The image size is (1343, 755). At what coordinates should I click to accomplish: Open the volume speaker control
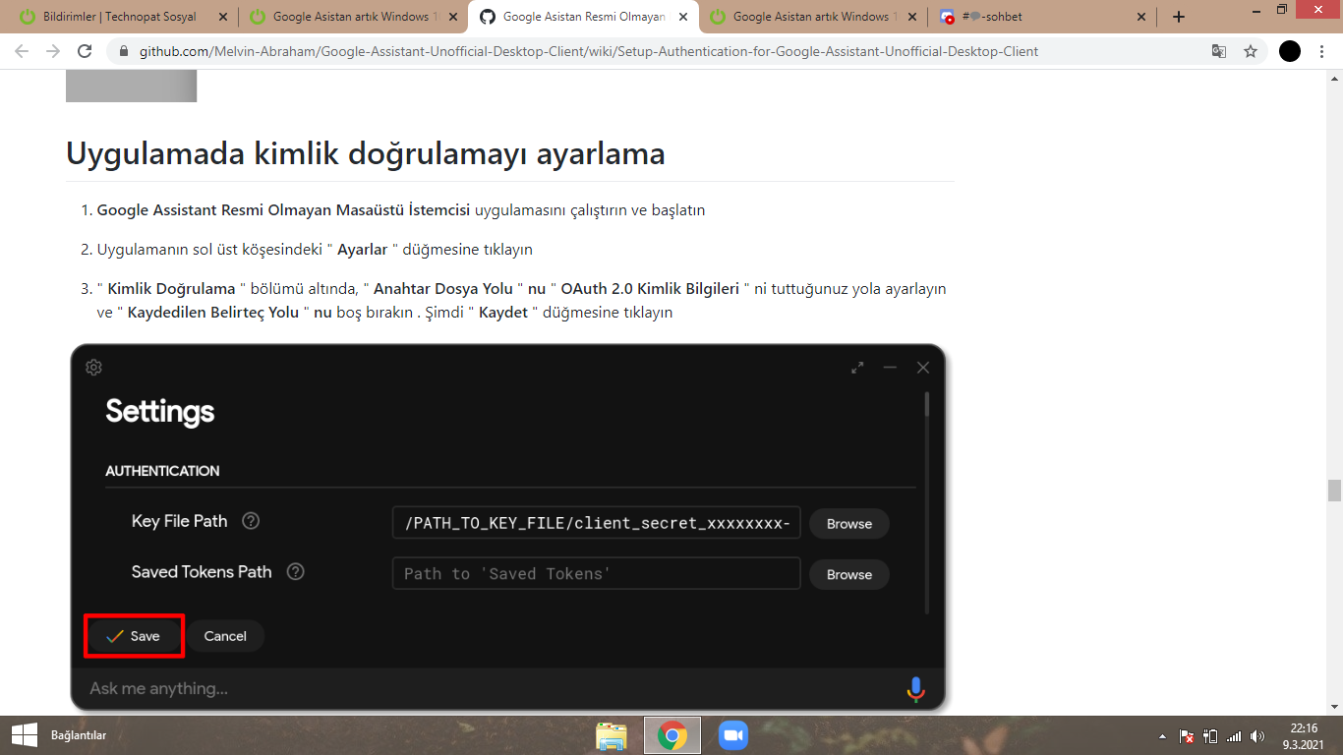[1257, 736]
